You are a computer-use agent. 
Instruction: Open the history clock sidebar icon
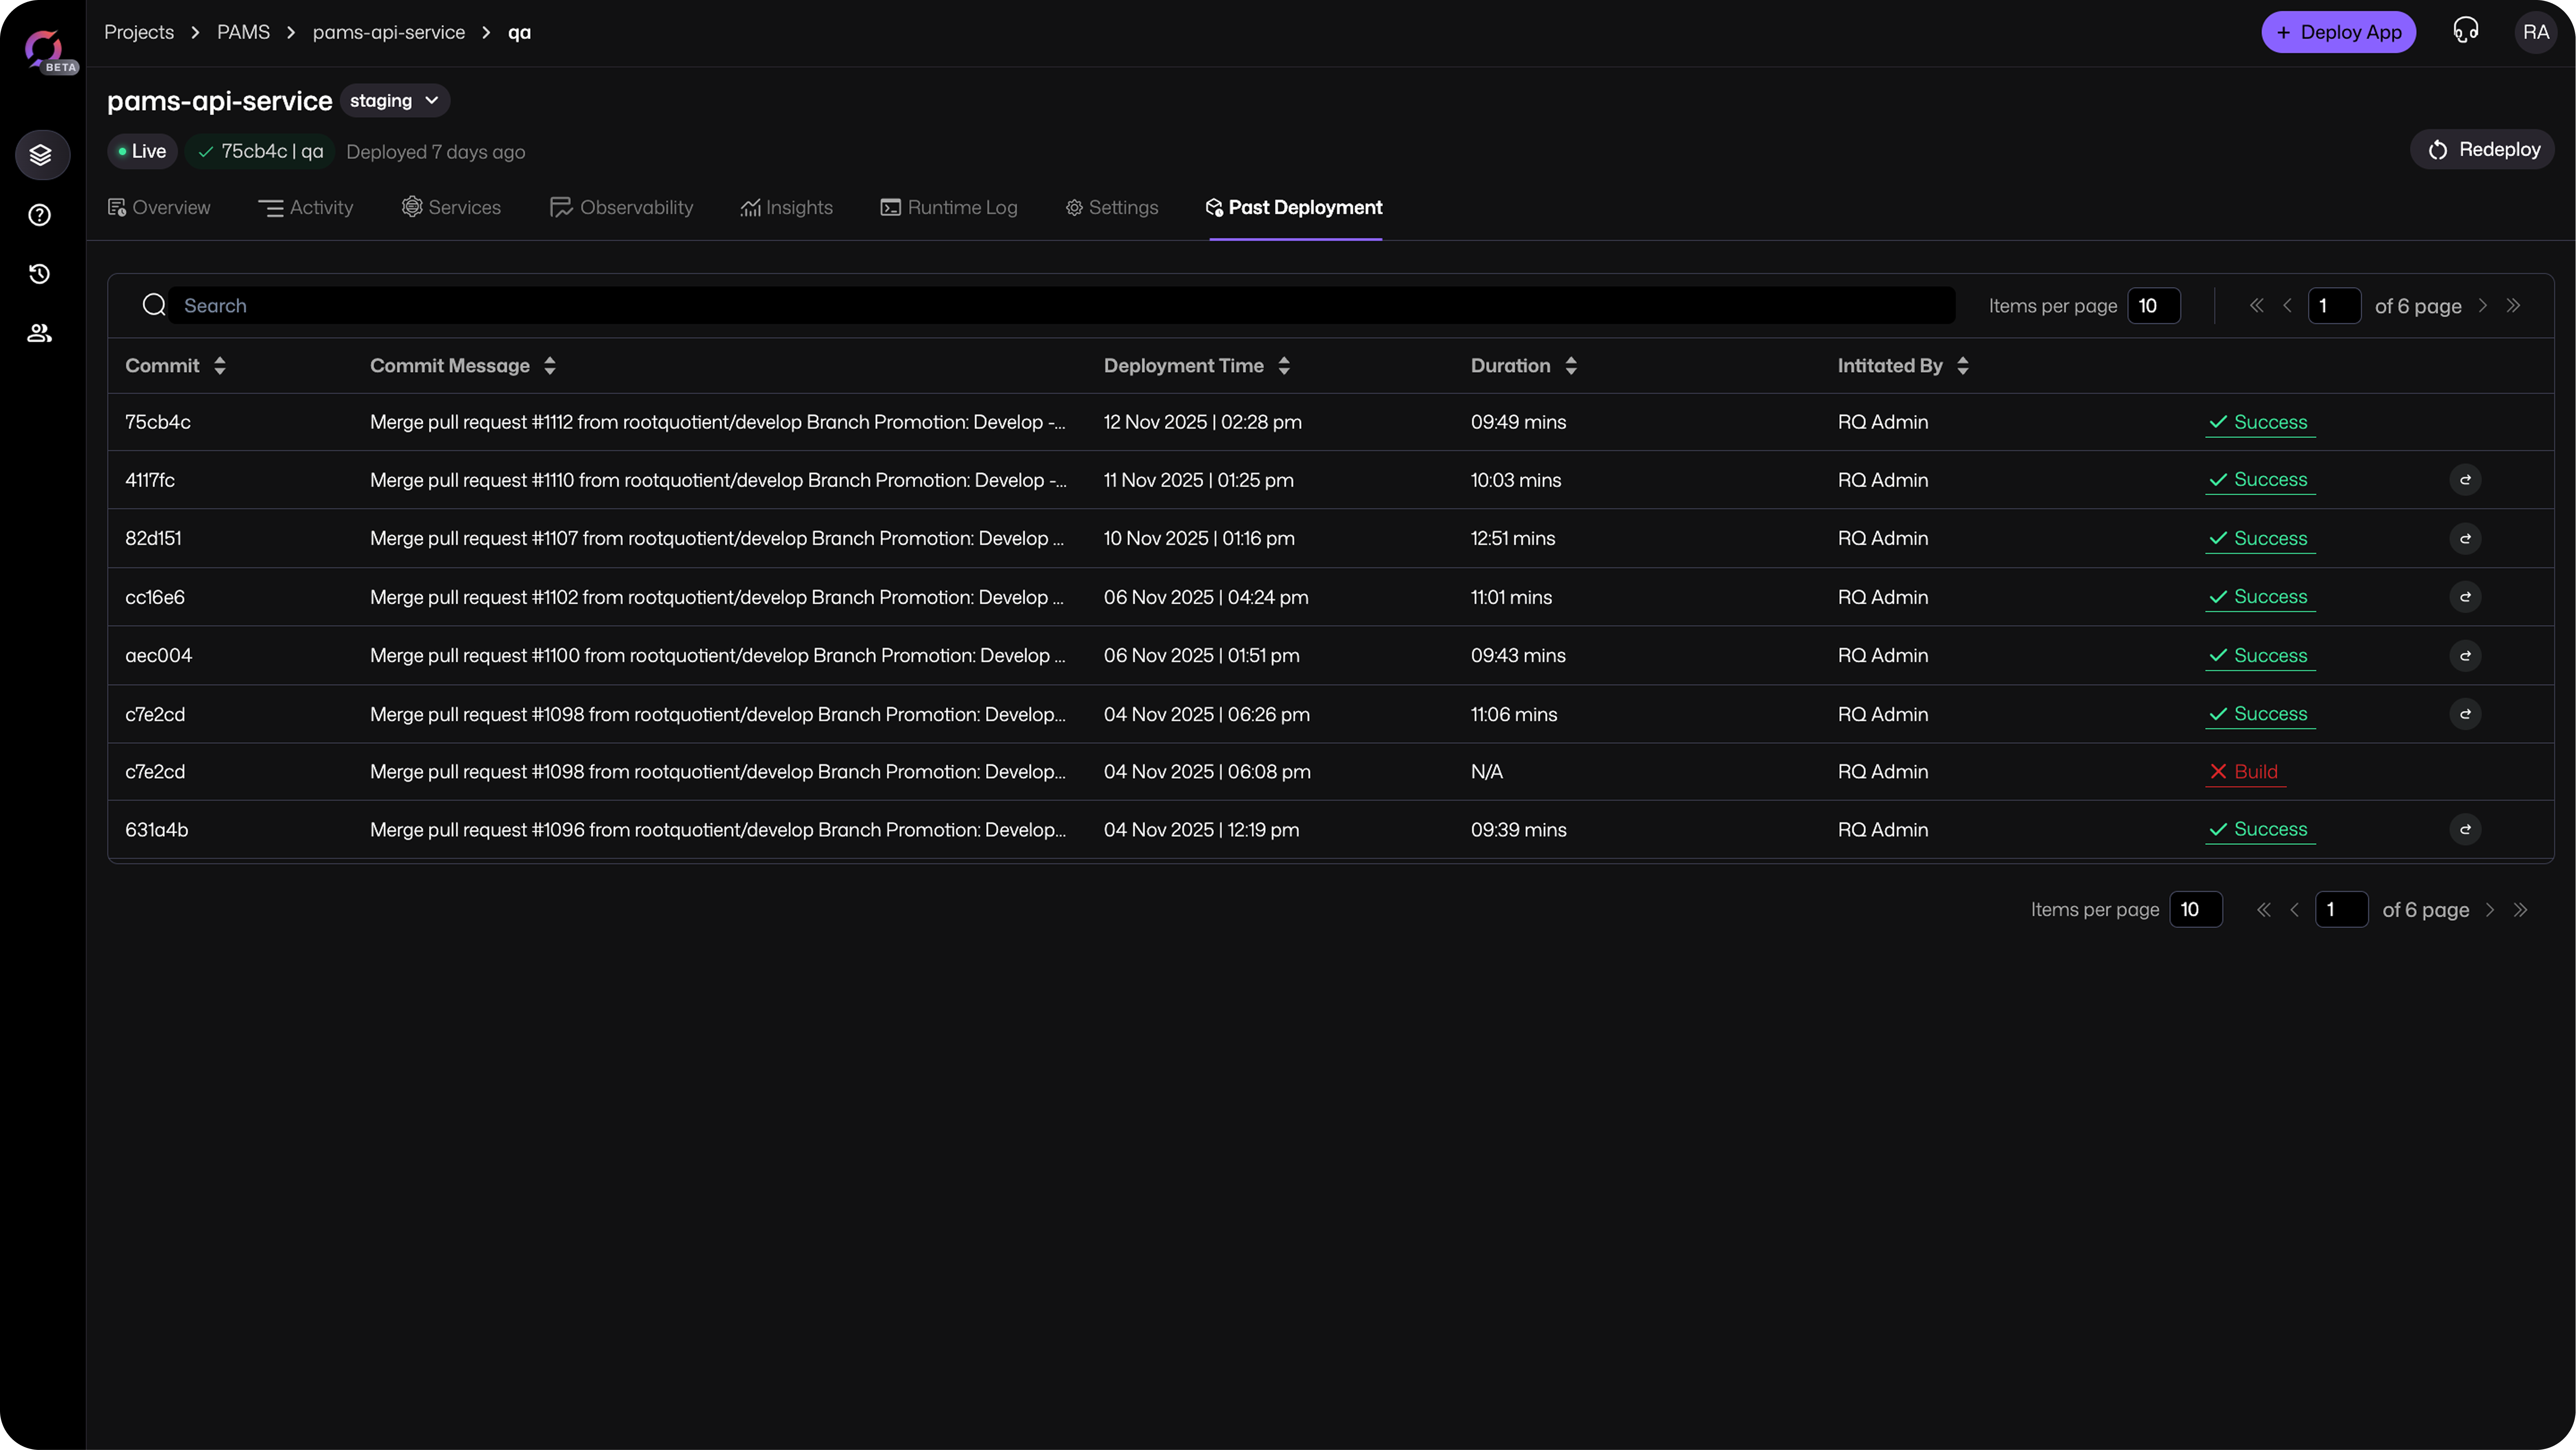(40, 274)
